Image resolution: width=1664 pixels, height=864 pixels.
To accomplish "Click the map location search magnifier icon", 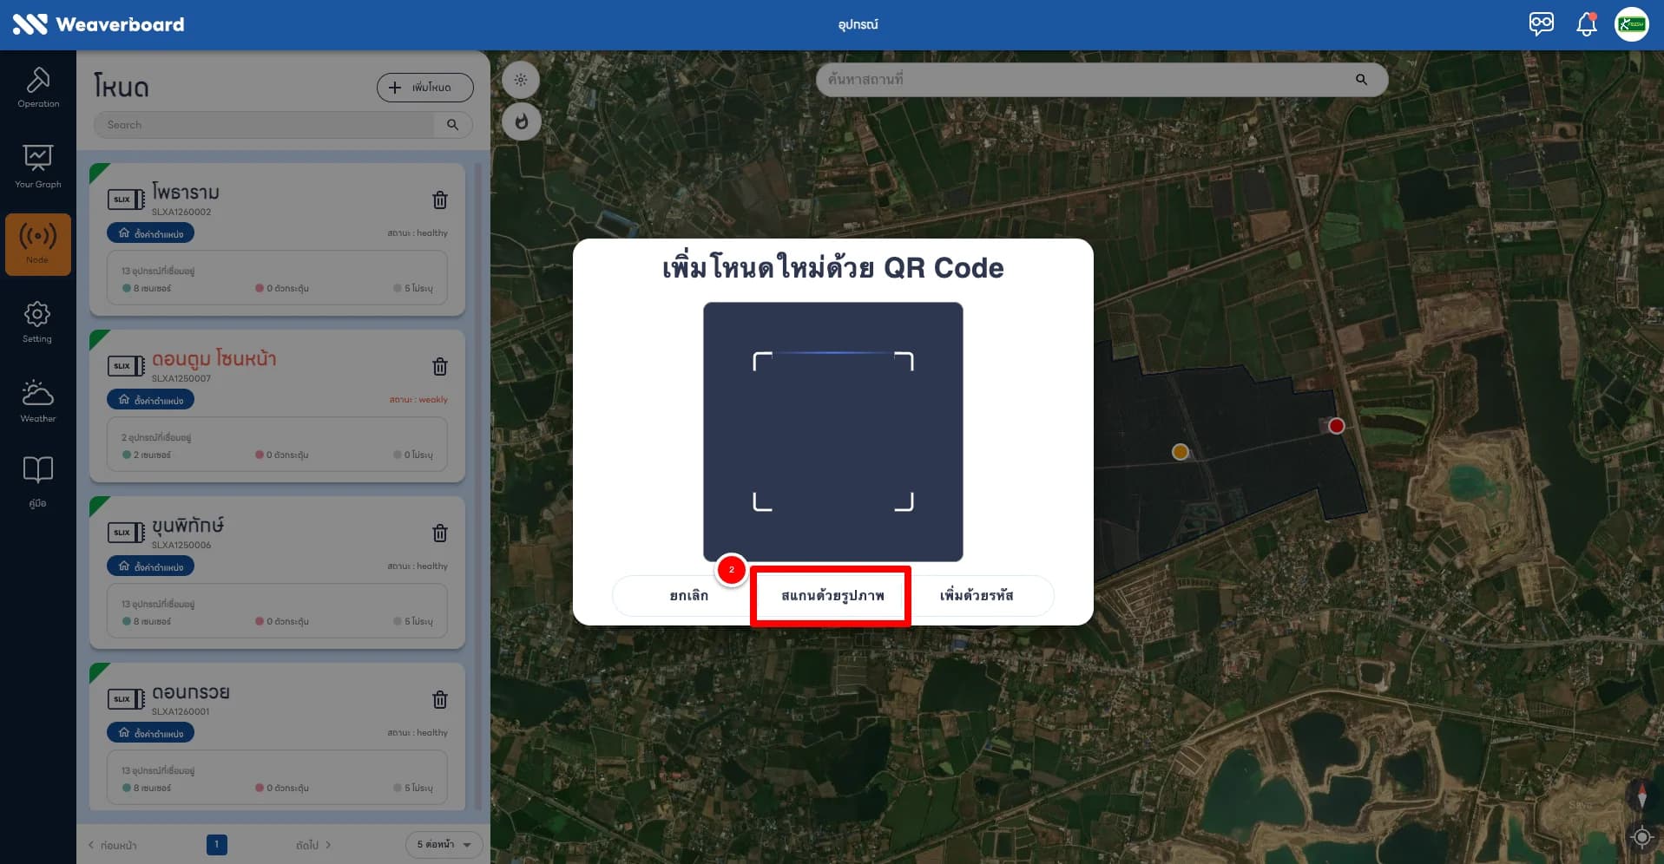I will pyautogui.click(x=1361, y=80).
